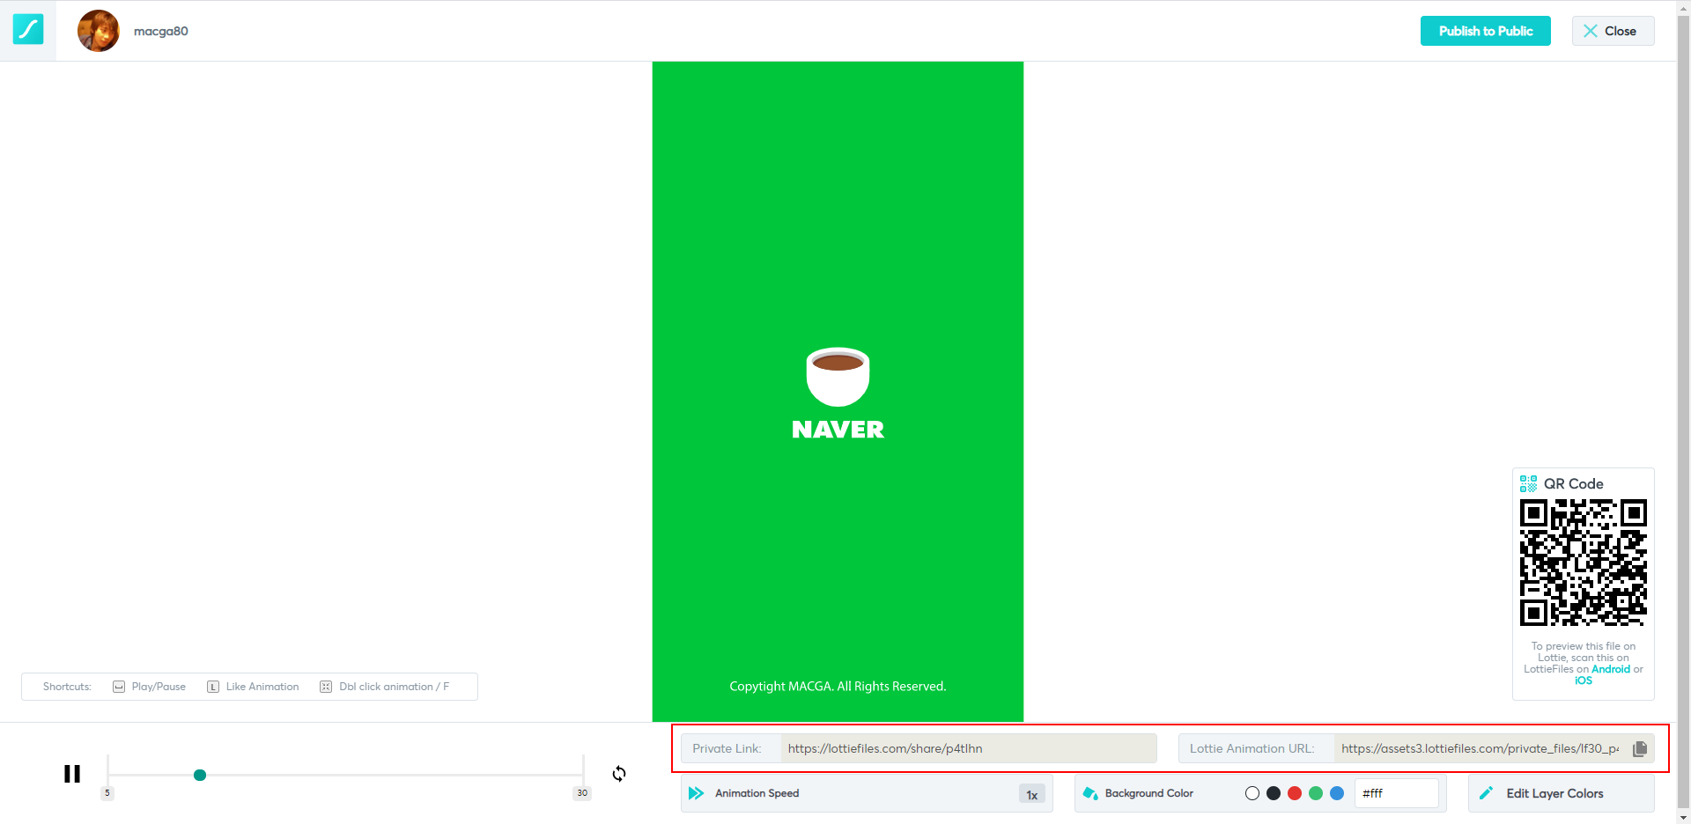Image resolution: width=1691 pixels, height=824 pixels.
Task: Click the pencil icon beside Edit Layer Colors
Action: 1487,793
